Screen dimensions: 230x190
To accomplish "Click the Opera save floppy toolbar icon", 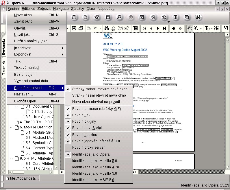I will pyautogui.click(x=108, y=17).
